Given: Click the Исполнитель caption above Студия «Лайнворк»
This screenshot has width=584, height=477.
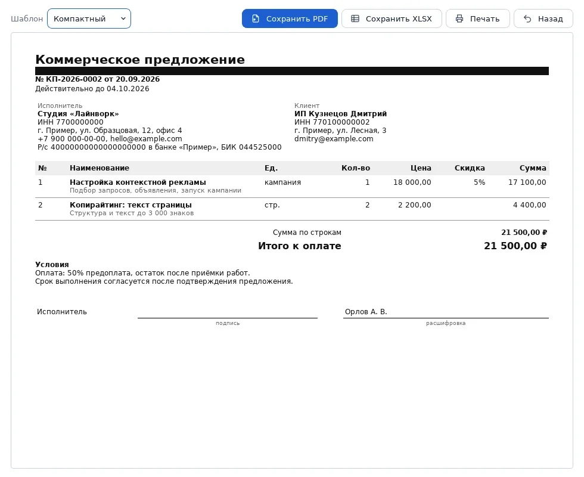Looking at the screenshot, I should click(60, 106).
